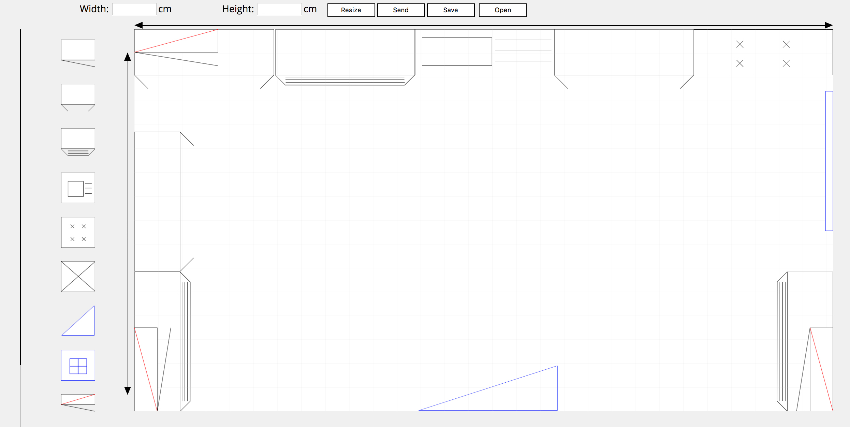Choose the sink unit palette icon
Image resolution: width=850 pixels, height=427 pixels.
[78, 188]
